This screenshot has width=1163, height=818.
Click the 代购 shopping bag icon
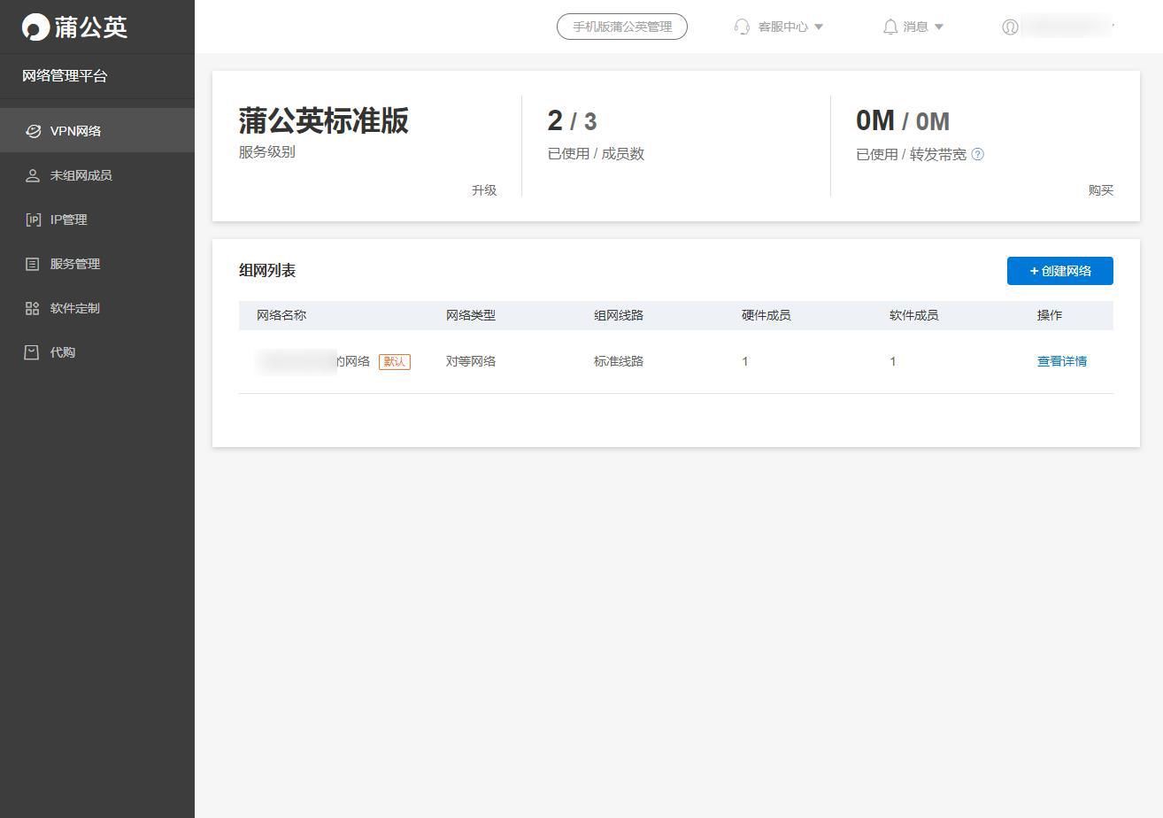(x=33, y=352)
